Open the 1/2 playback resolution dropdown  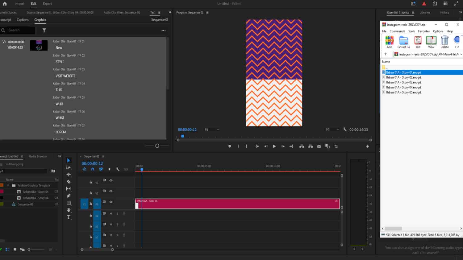click(332, 130)
